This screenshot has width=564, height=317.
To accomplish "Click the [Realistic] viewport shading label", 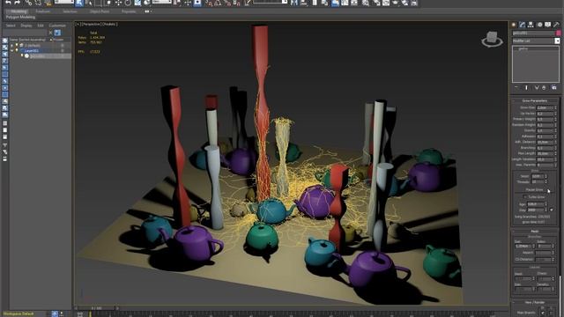I will tap(109, 24).
